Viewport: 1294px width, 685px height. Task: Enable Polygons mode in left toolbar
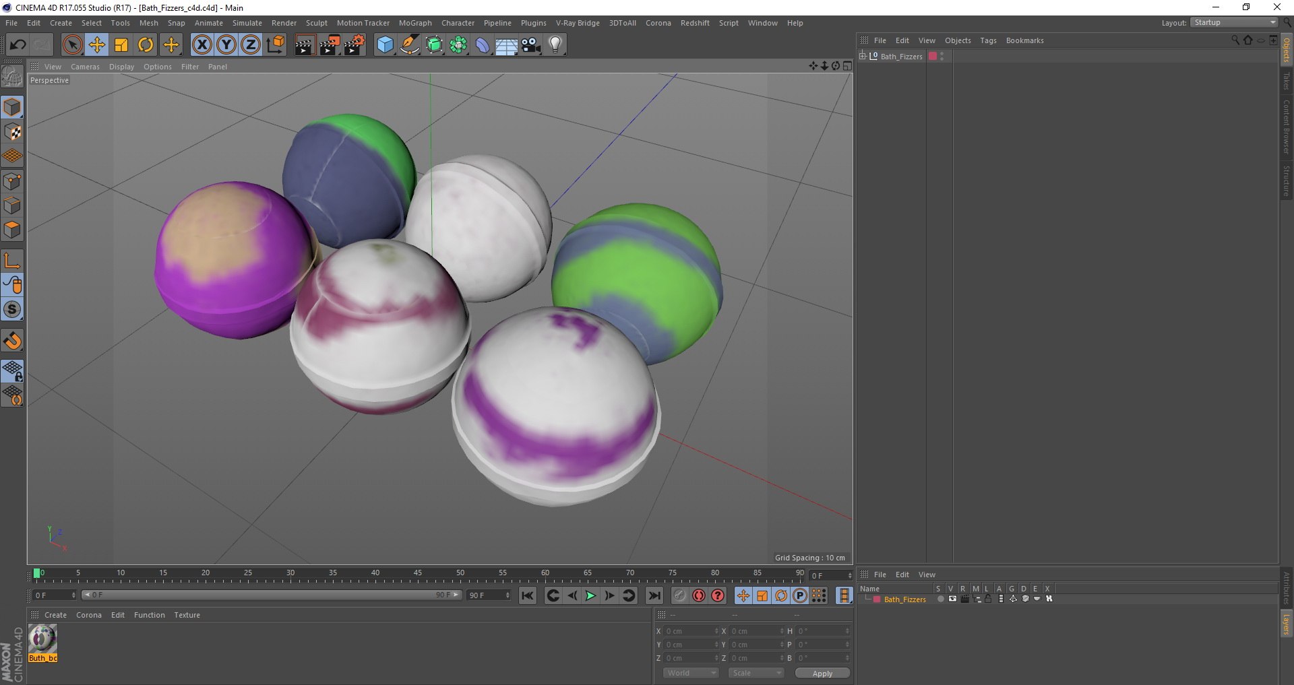pos(12,230)
